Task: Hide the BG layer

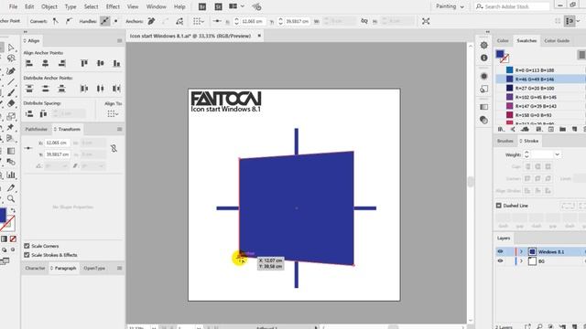Action: [x=501, y=261]
